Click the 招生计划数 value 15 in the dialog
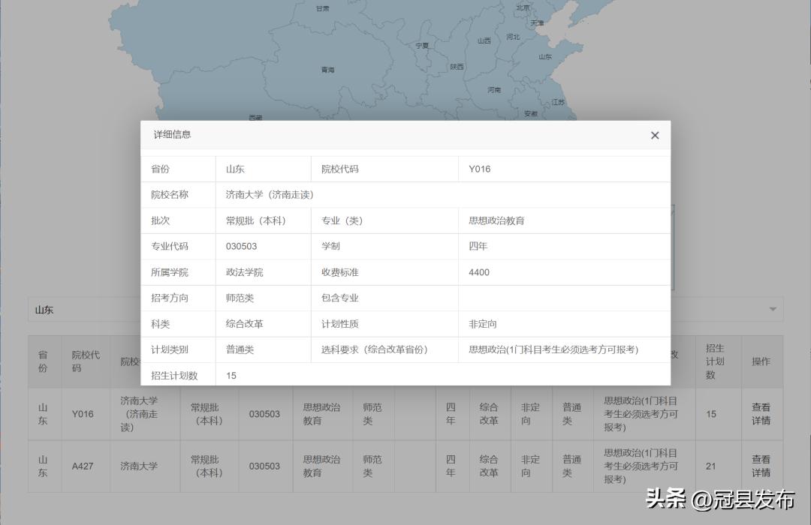The image size is (811, 525). [231, 376]
